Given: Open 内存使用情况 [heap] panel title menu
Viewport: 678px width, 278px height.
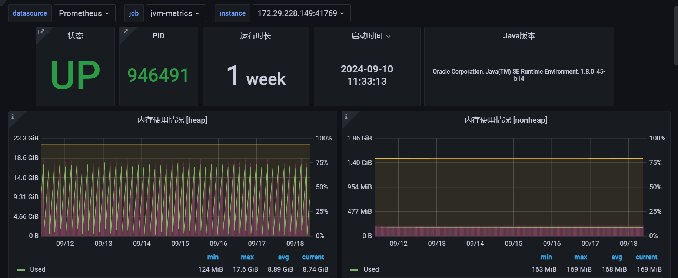Looking at the screenshot, I should (x=172, y=120).
